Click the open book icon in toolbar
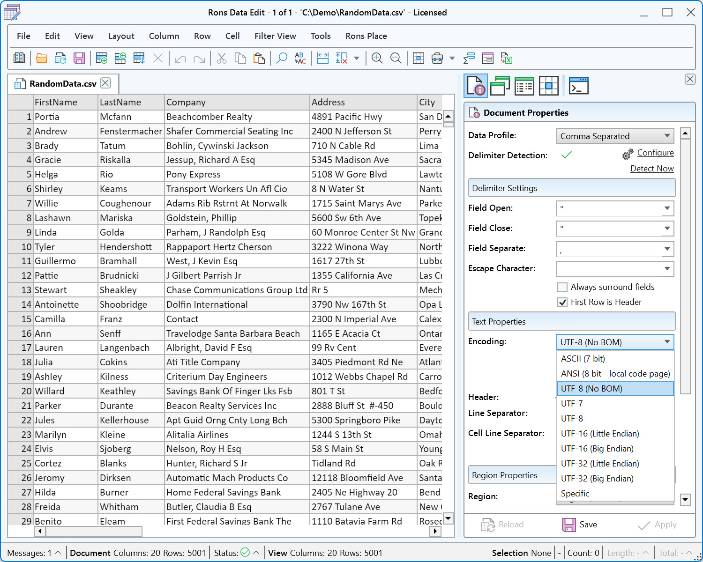 pyautogui.click(x=19, y=58)
